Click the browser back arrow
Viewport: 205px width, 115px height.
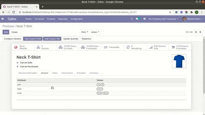pyautogui.click(x=4, y=12)
